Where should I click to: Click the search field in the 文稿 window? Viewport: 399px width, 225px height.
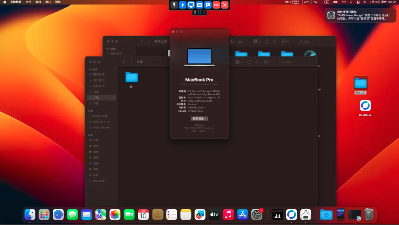click(x=298, y=62)
